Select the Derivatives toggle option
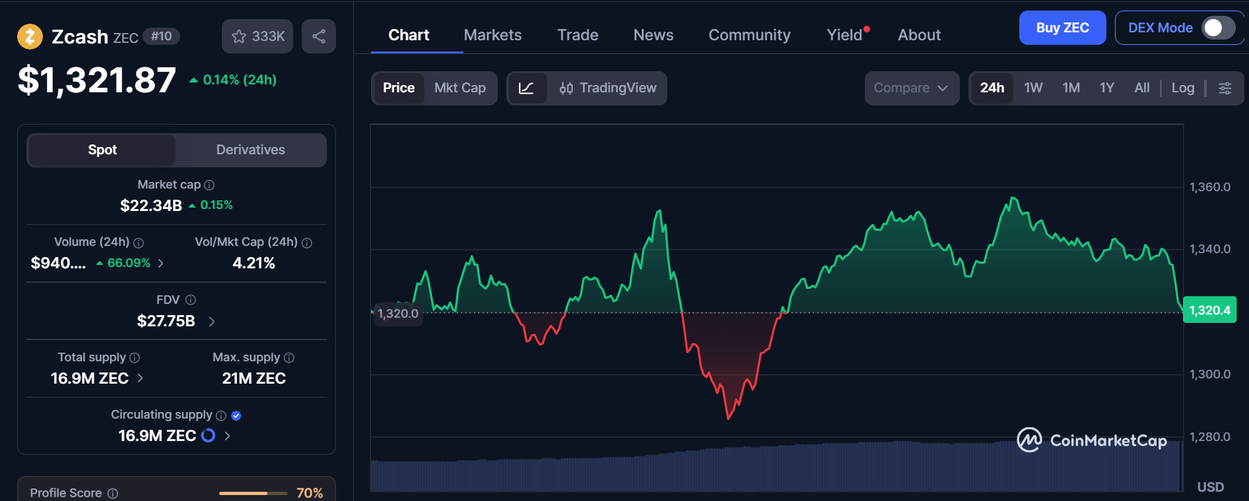 click(251, 150)
